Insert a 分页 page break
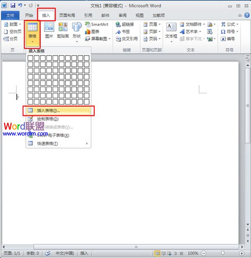 pyautogui.click(x=10, y=39)
